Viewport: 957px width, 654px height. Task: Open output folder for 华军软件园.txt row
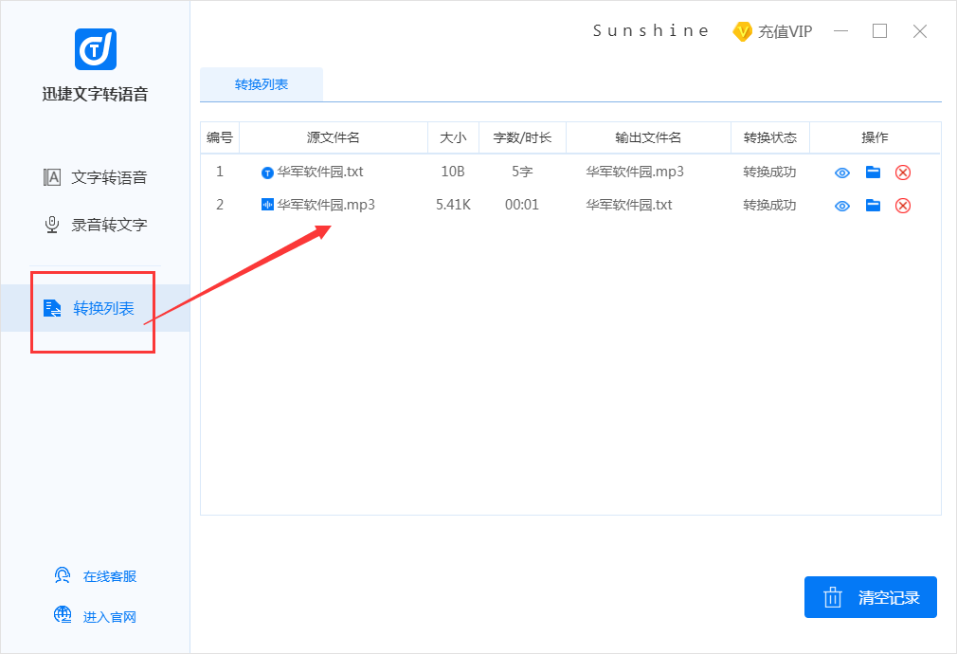pyautogui.click(x=872, y=172)
